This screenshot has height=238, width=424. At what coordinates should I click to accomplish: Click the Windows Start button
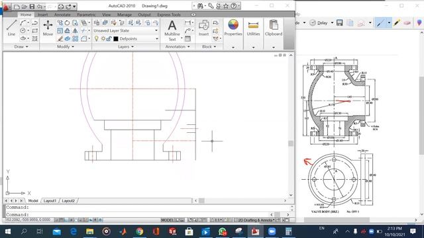pyautogui.click(x=8, y=231)
